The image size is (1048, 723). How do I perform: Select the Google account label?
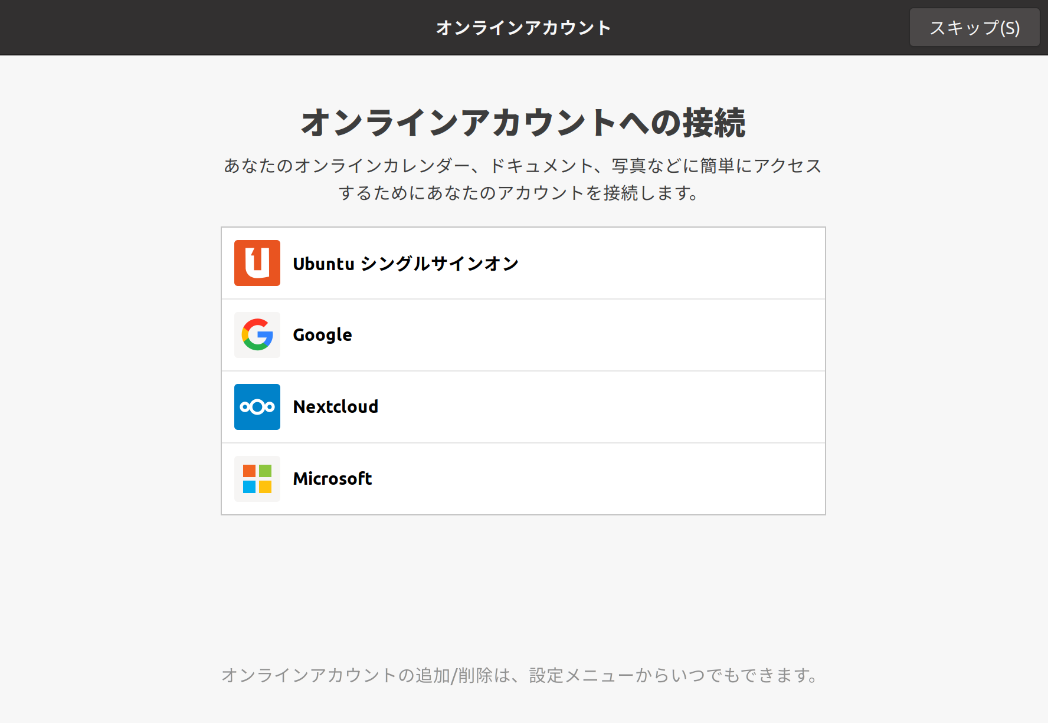[x=322, y=335]
